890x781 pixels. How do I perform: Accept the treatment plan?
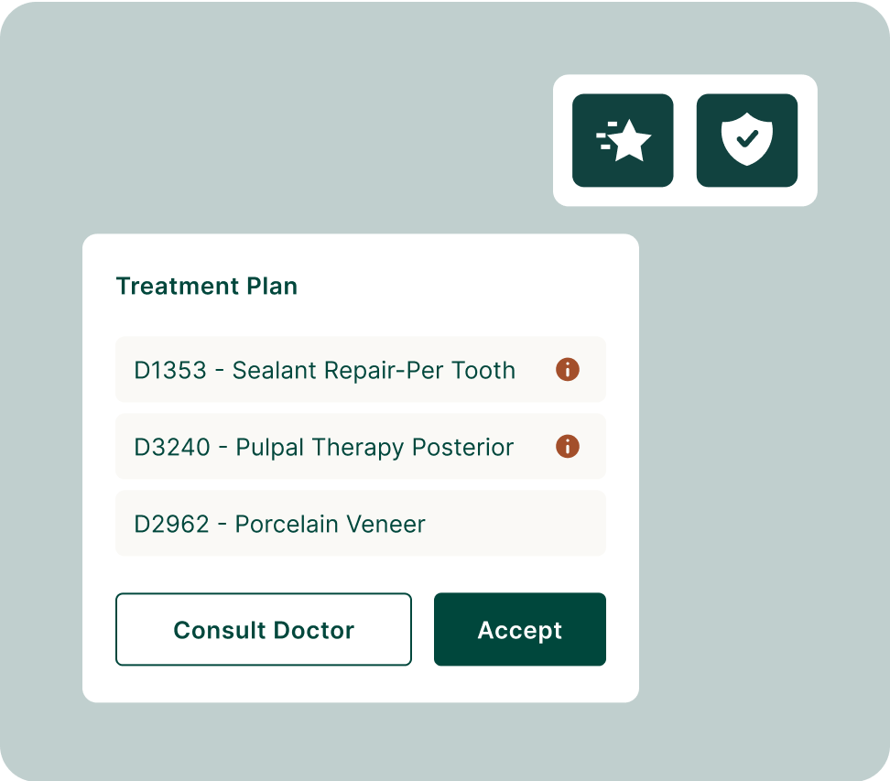tap(519, 629)
